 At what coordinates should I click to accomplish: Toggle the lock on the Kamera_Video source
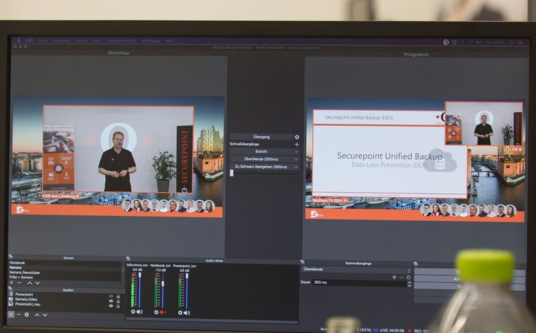[x=119, y=302]
